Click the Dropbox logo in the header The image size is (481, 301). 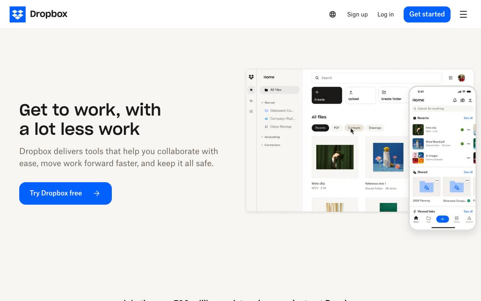(x=38, y=14)
